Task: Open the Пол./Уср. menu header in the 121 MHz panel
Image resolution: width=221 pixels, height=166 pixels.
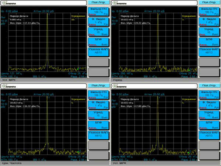Action: tap(98, 3)
